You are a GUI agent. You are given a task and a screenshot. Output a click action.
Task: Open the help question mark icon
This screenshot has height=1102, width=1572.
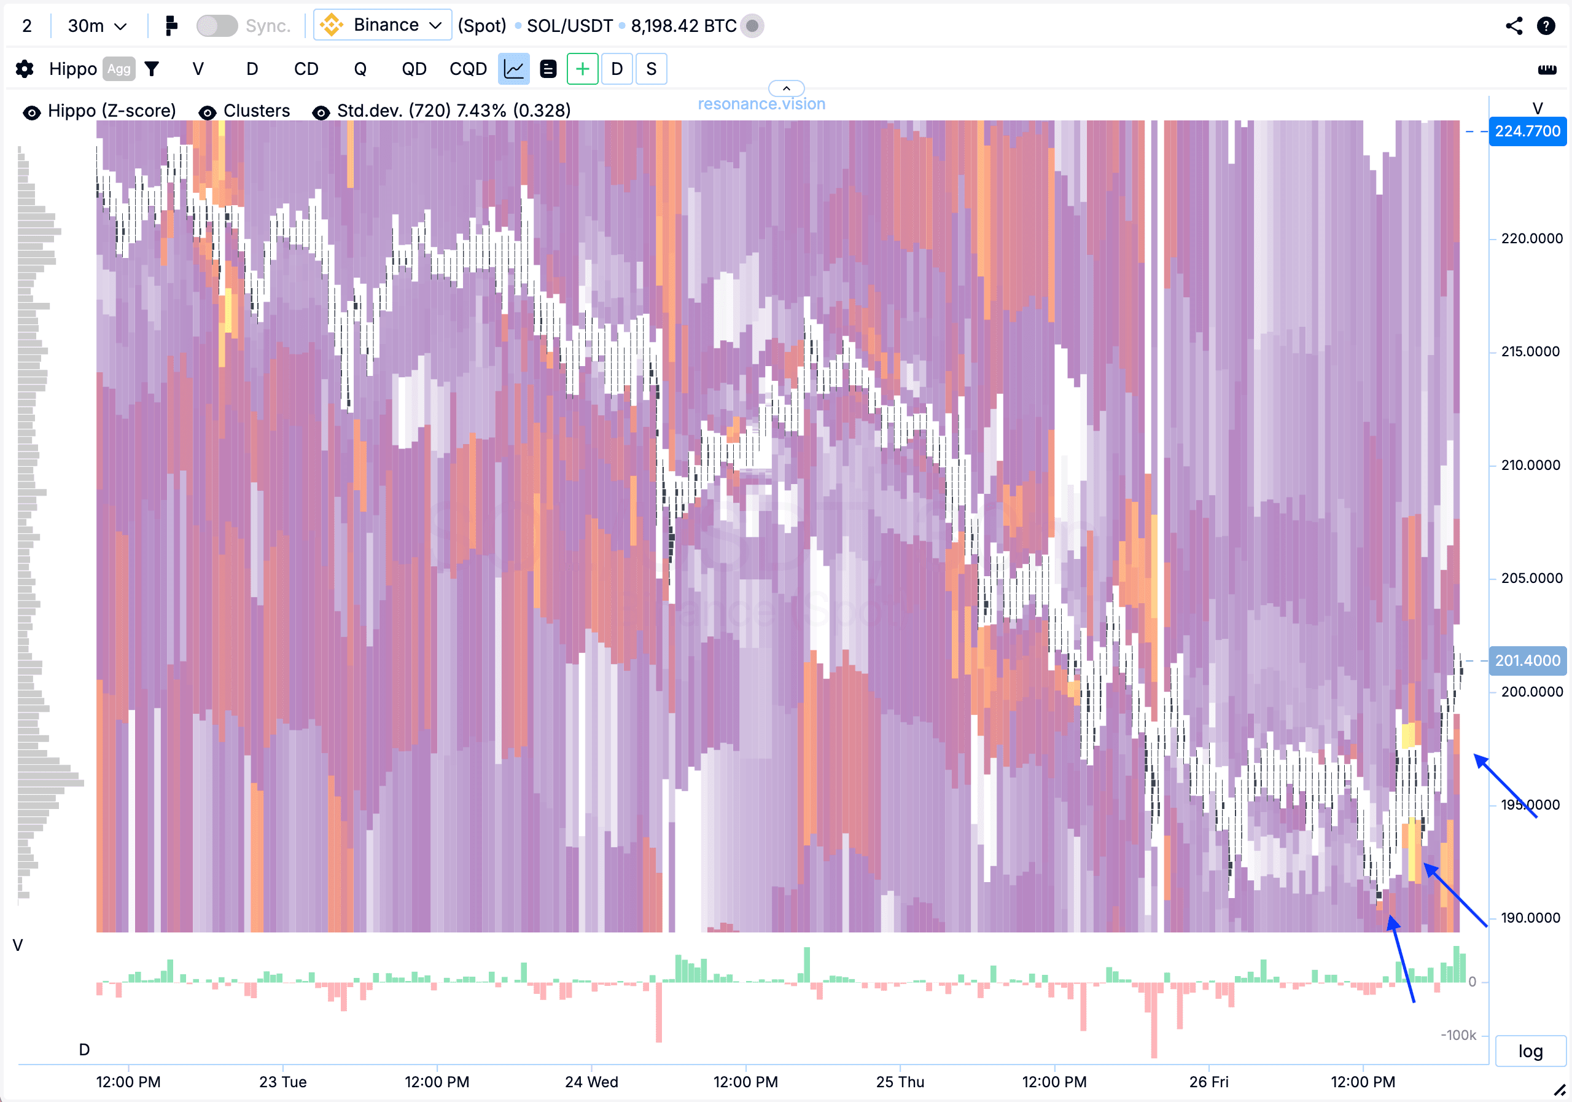1546,26
